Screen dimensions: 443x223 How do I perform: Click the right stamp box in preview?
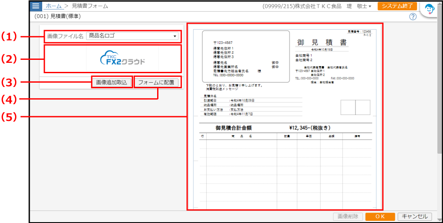click(x=362, y=108)
